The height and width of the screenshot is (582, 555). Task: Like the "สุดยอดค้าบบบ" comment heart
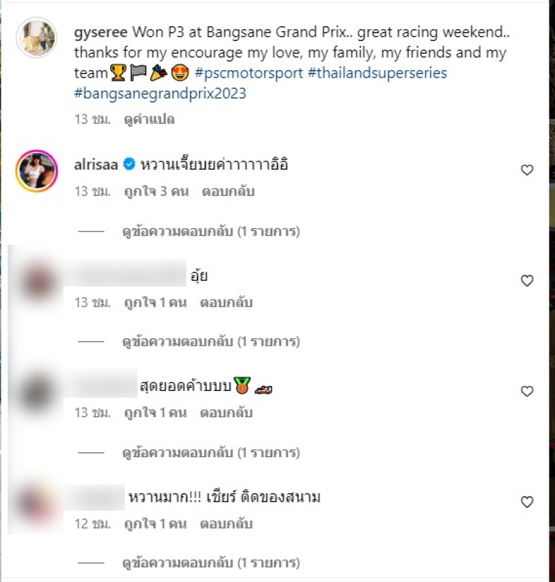(527, 391)
